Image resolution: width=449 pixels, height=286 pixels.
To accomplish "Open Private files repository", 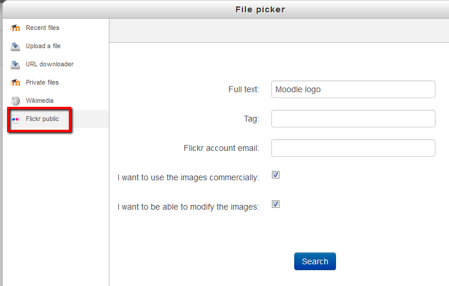I will point(42,82).
